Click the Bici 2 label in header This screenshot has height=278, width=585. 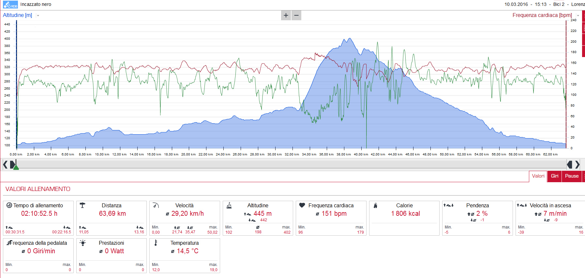pos(559,4)
